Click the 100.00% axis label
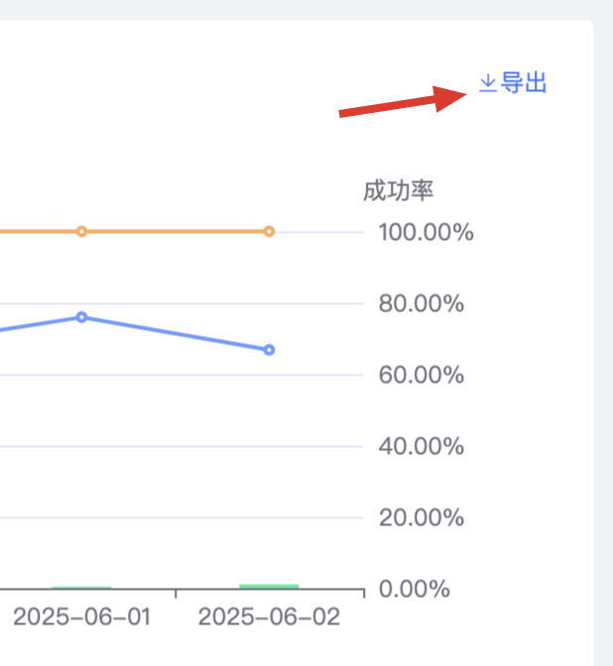Viewport: 613px width, 666px height. coord(426,232)
